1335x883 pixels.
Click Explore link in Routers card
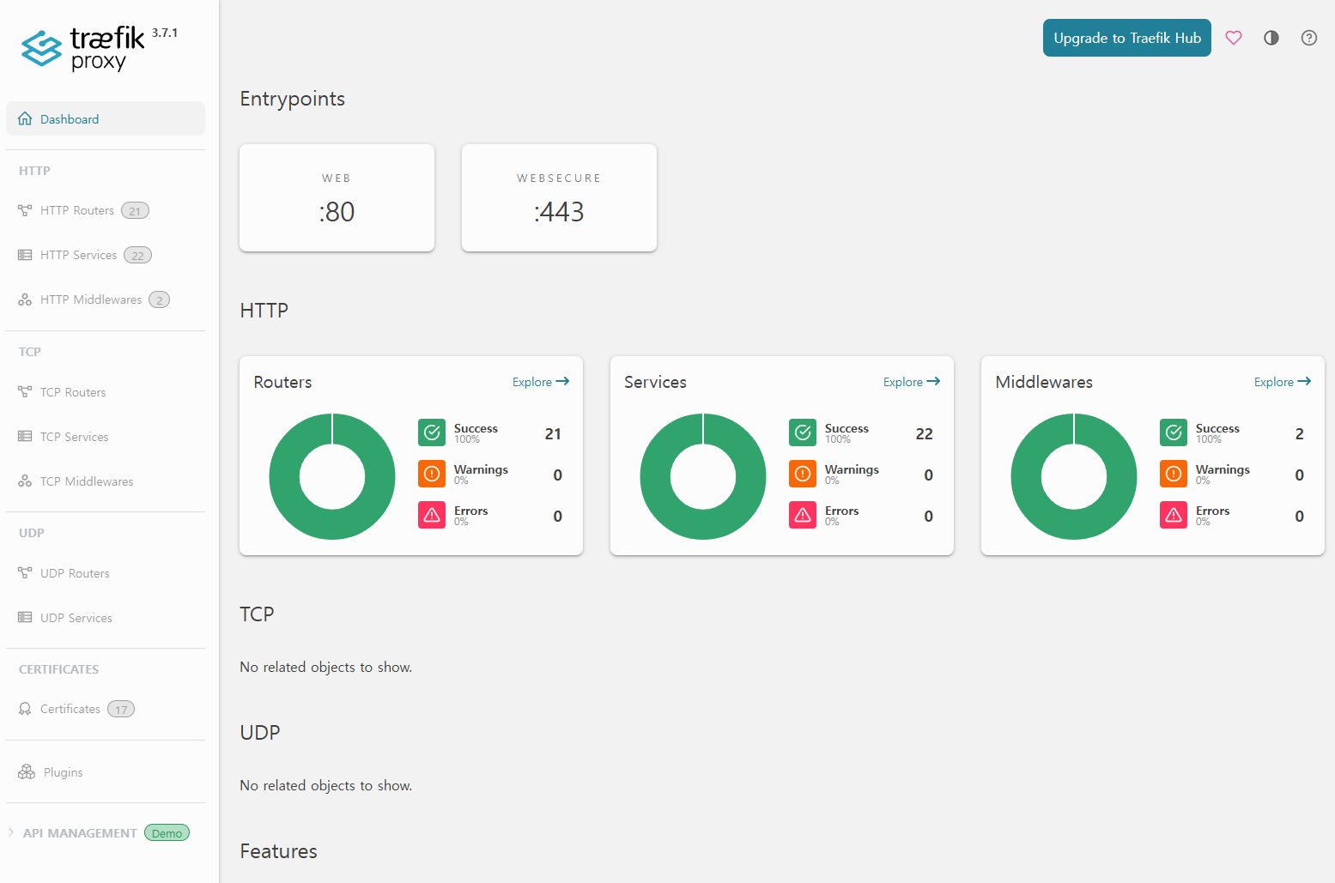click(541, 382)
